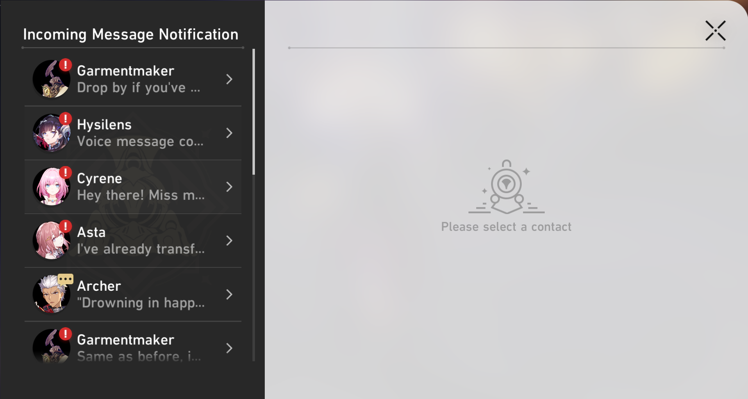Image resolution: width=748 pixels, height=399 pixels.
Task: Click the "Hysilens" contact name
Action: (104, 125)
